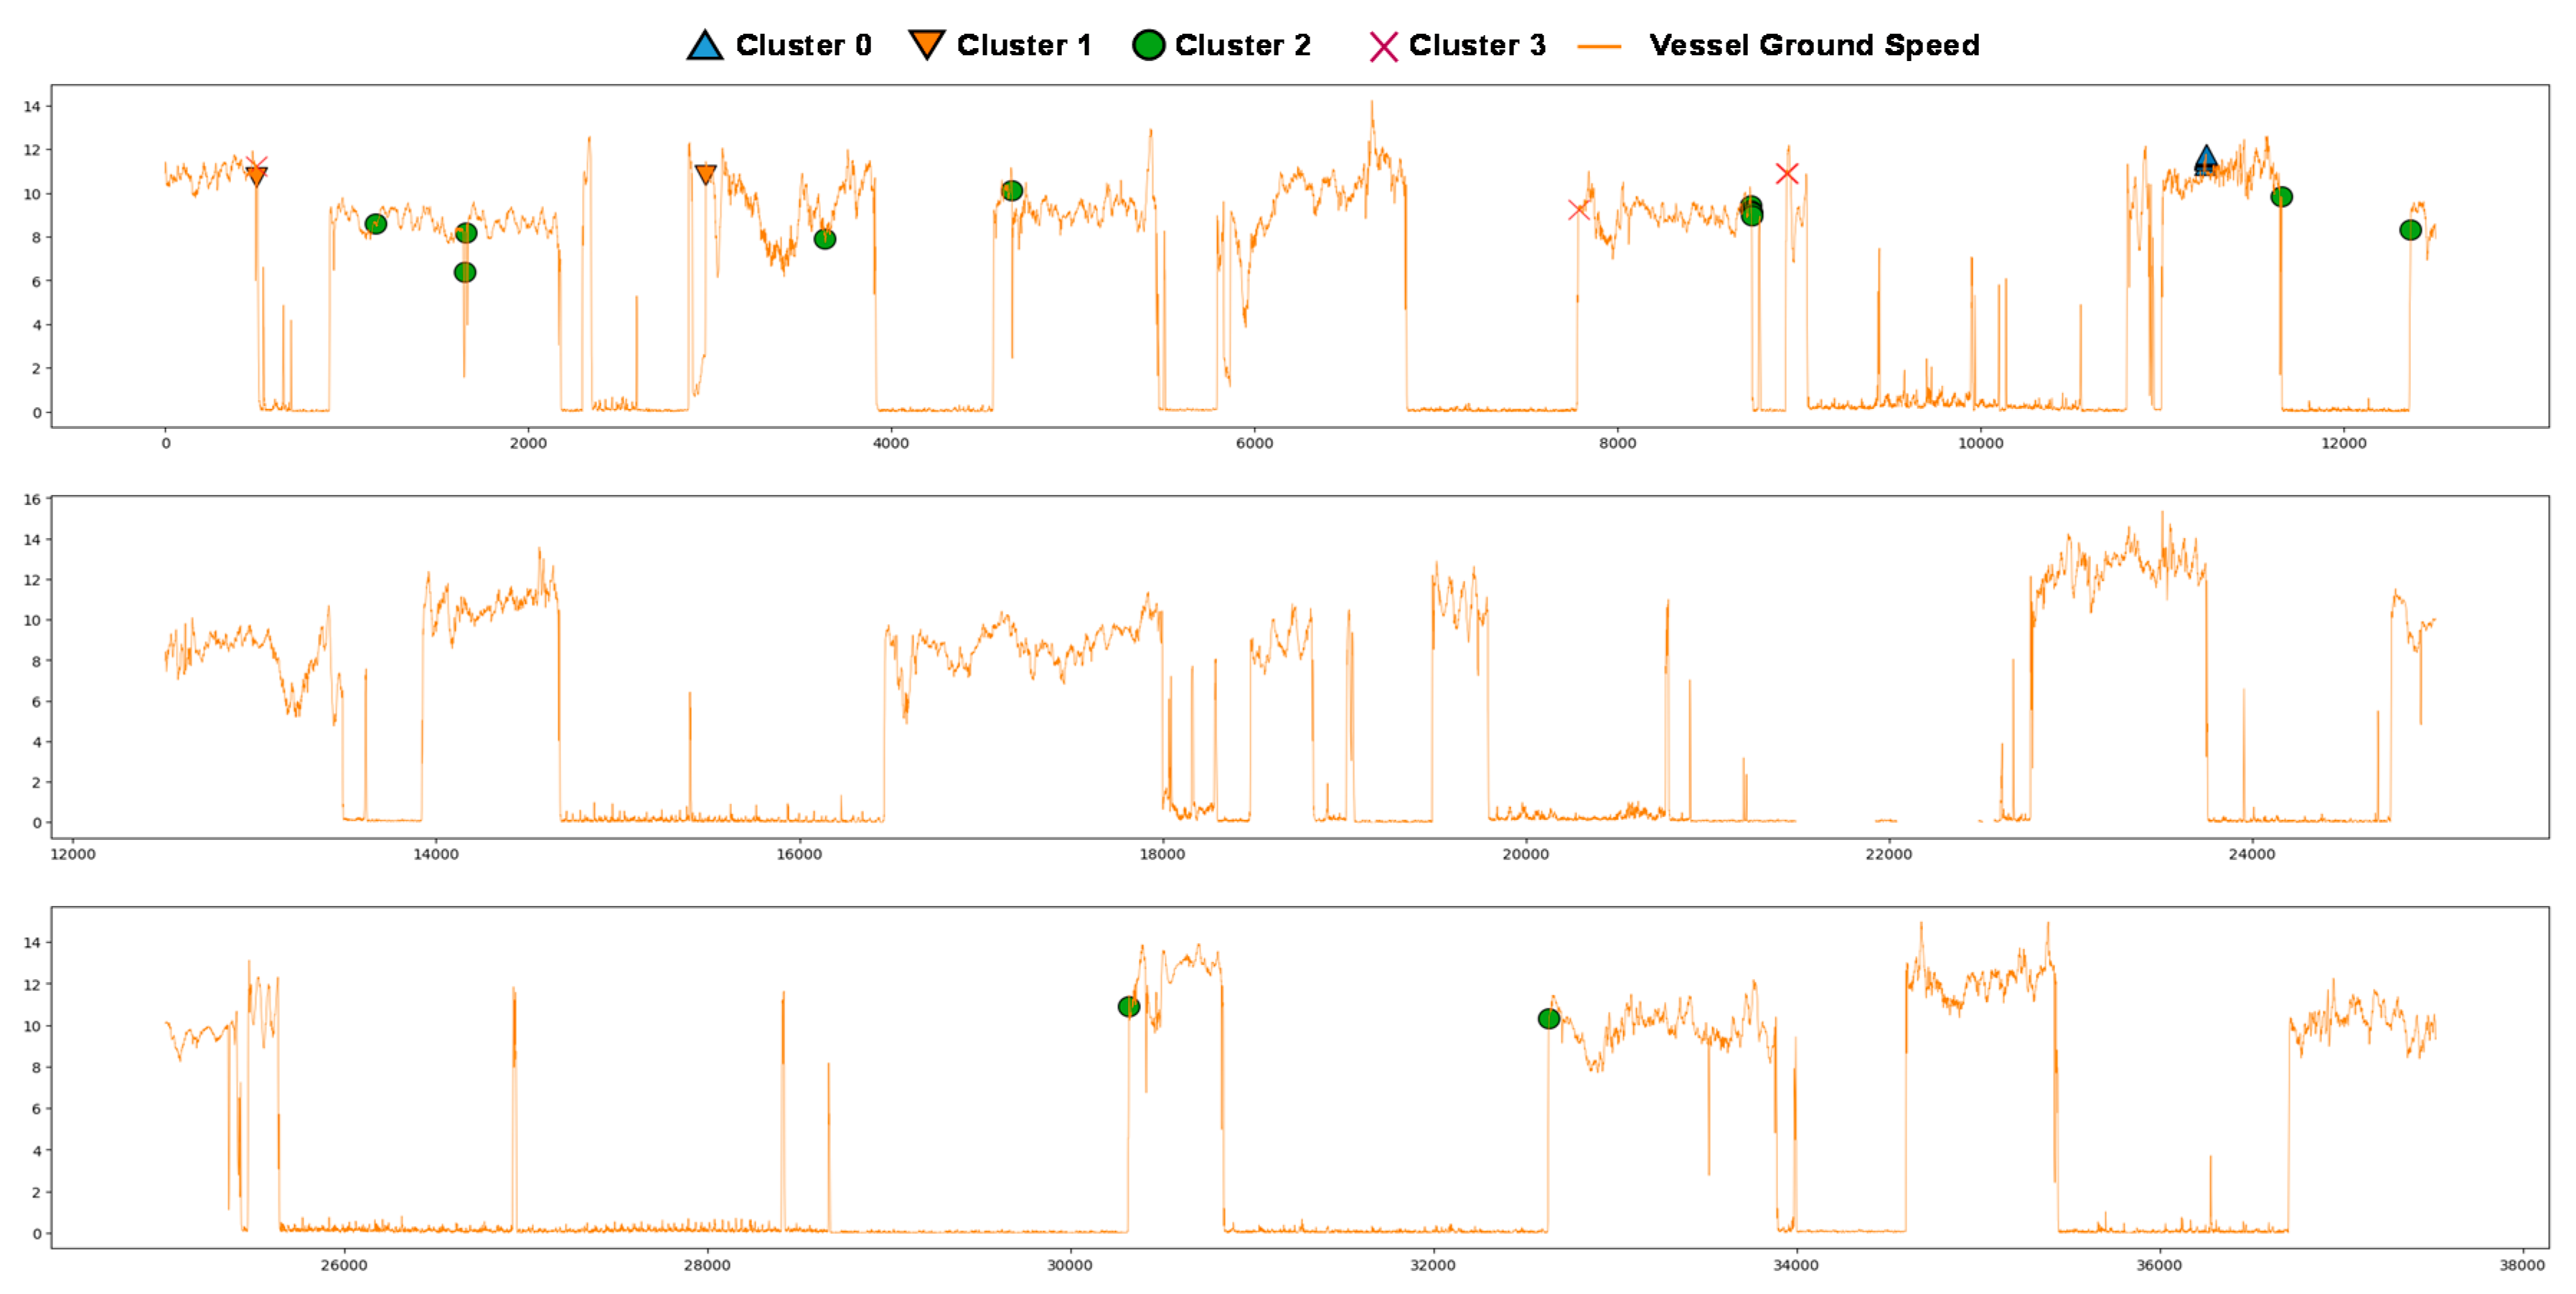Select the green circle marker near x=32600

pos(1548,1018)
